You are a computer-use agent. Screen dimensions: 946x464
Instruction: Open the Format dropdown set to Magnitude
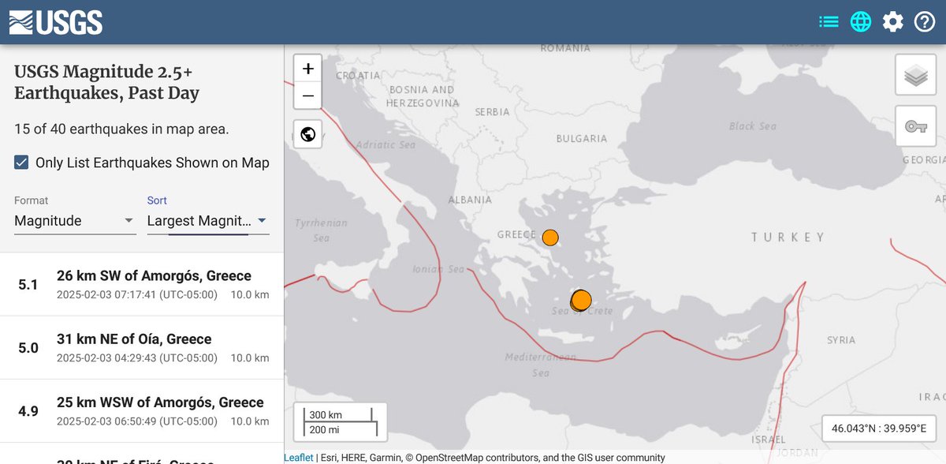coord(74,221)
